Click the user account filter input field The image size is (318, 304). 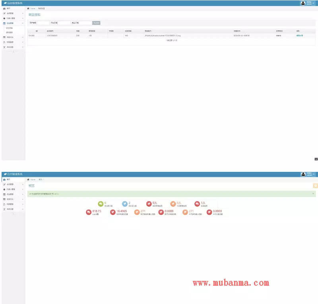[x=43, y=23]
